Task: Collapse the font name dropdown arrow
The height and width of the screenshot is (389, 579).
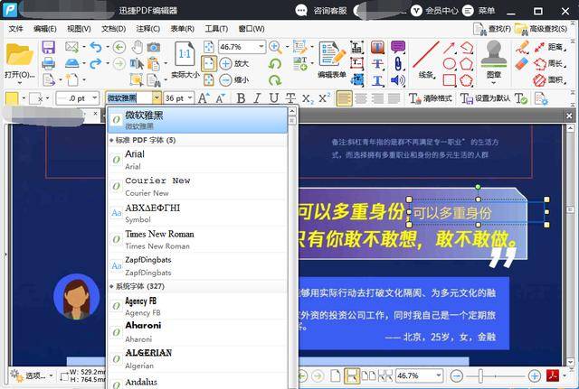Action: pos(157,98)
